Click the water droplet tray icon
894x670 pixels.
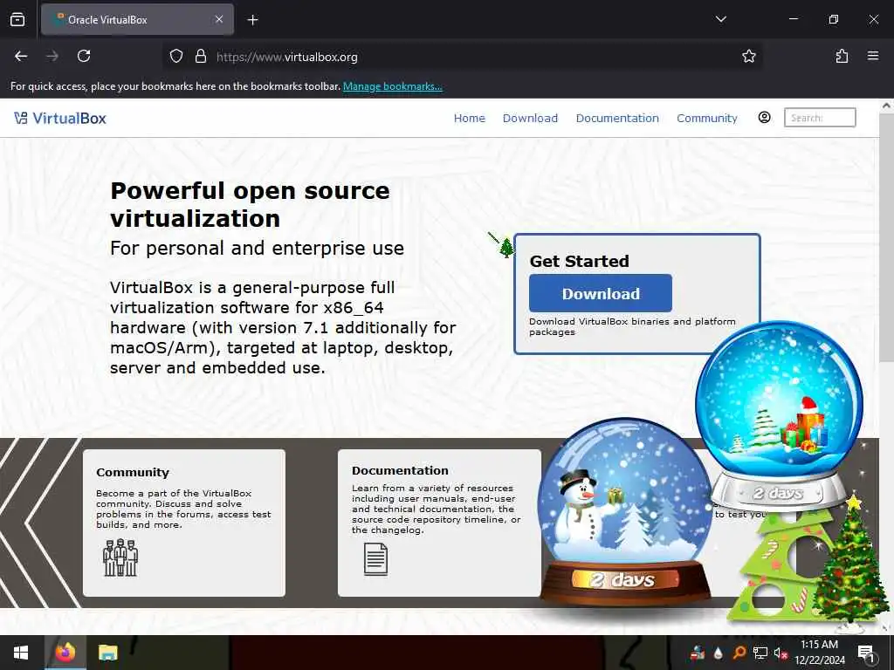pos(718,653)
